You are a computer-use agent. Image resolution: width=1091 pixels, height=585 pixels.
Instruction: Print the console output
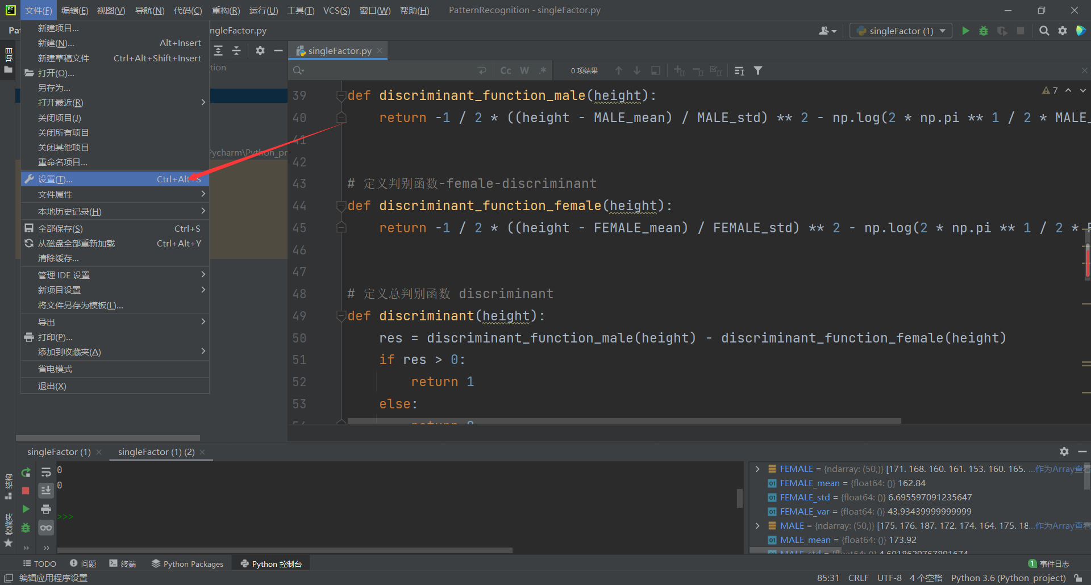pos(46,509)
